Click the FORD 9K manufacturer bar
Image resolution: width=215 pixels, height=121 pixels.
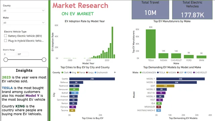[189, 56]
